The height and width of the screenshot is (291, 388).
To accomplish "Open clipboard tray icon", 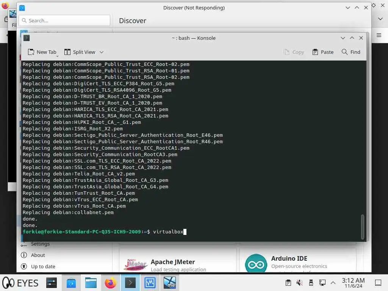I will pos(288,283).
